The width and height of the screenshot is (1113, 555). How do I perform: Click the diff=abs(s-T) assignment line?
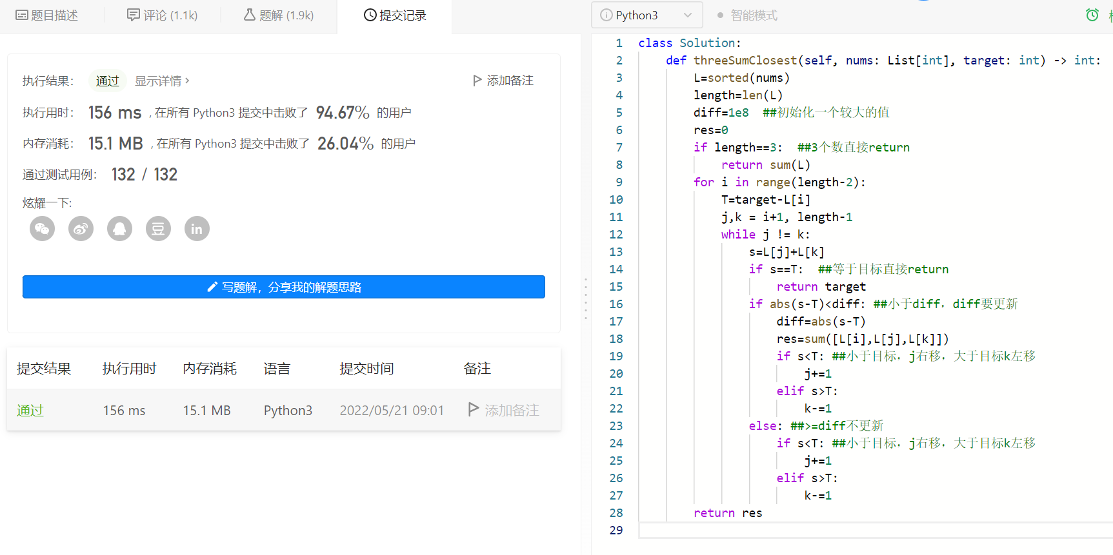click(821, 322)
